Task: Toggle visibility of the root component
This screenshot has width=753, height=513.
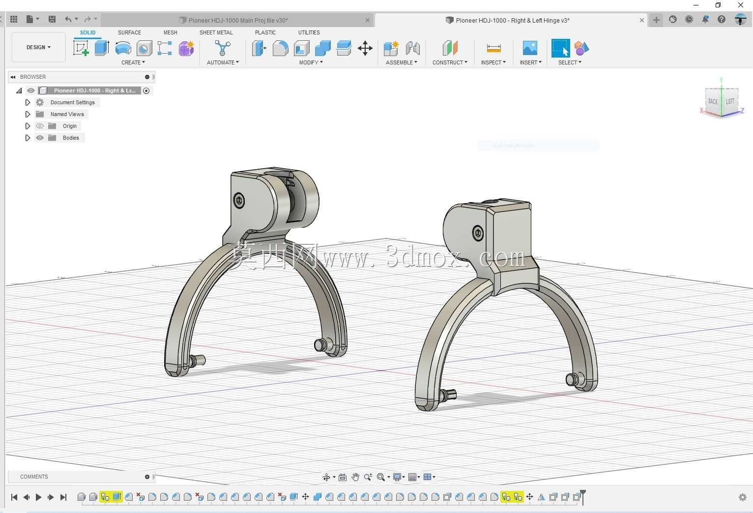Action: pos(31,91)
